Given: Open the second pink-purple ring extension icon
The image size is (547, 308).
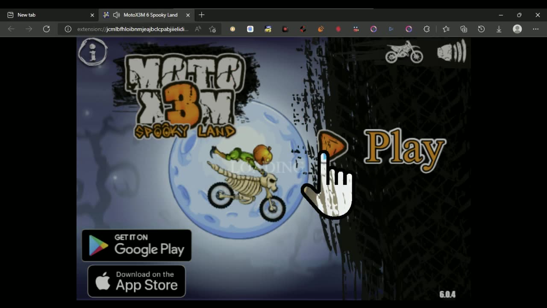Looking at the screenshot, I should (x=409, y=29).
